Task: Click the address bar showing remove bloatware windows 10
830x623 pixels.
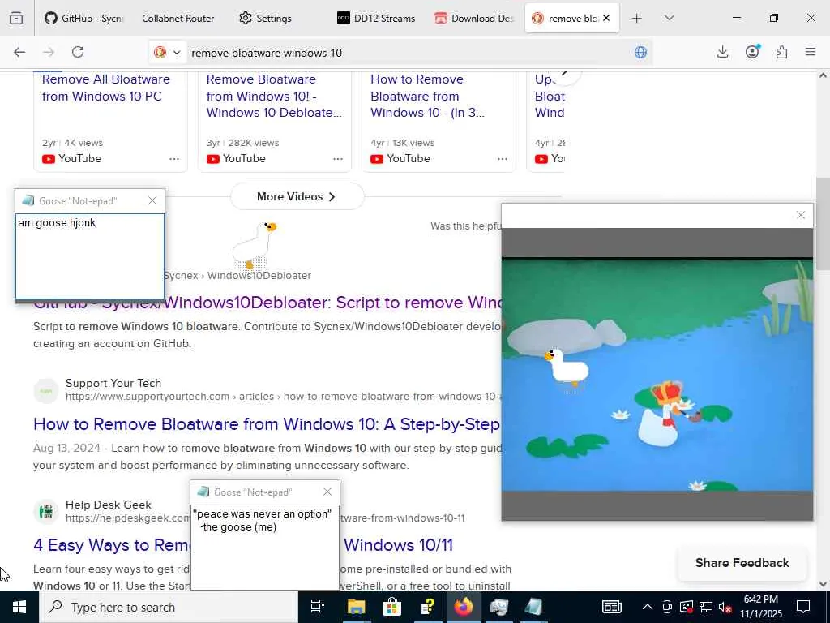Action: (408, 53)
